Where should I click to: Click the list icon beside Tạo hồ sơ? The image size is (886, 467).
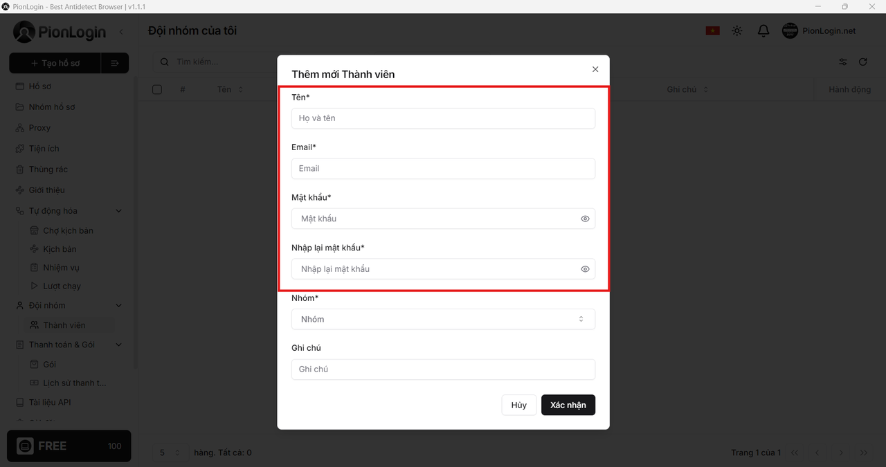[x=115, y=63]
